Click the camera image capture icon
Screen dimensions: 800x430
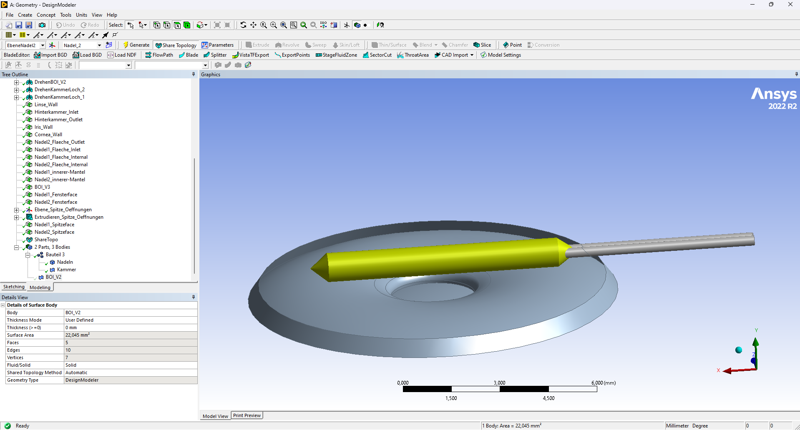[x=42, y=25]
